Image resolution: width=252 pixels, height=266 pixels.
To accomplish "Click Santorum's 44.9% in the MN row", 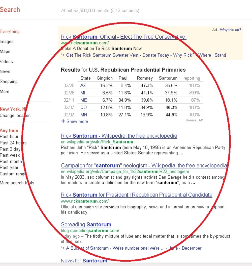I will click(x=171, y=115).
